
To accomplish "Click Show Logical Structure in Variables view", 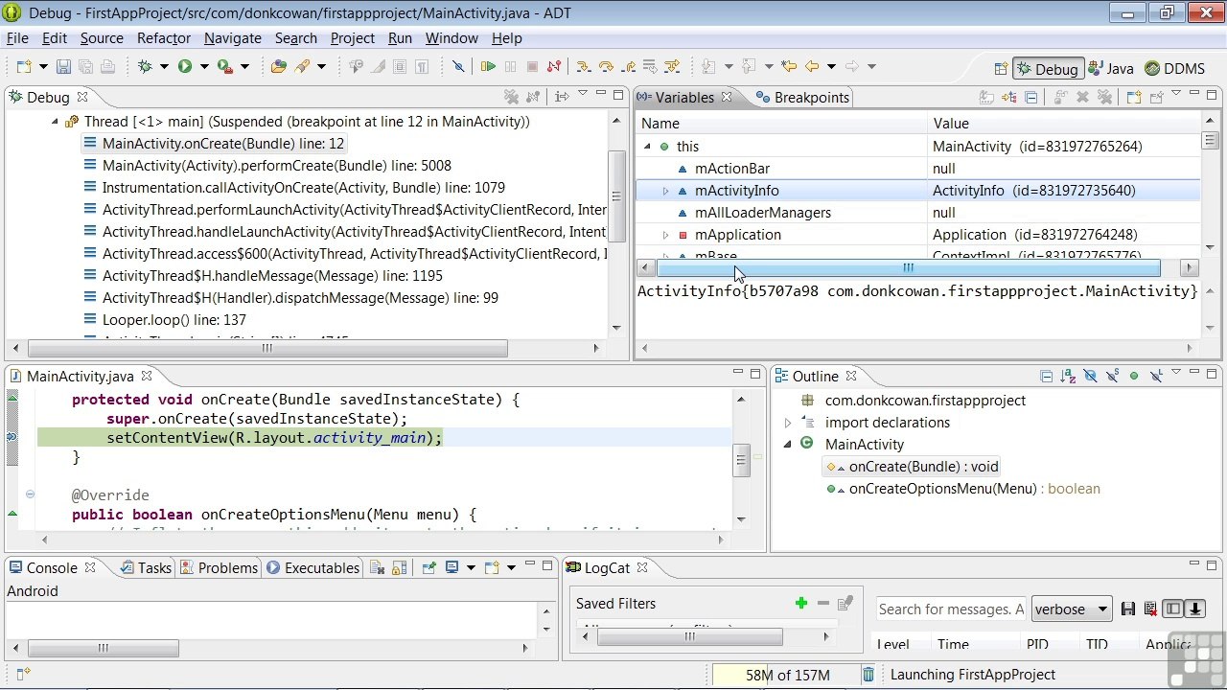I will tap(1009, 97).
